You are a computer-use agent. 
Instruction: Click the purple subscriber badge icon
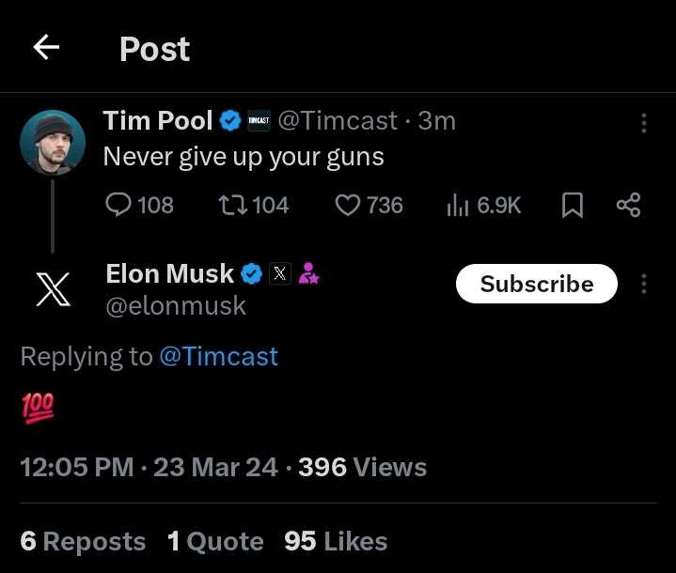pos(308,274)
